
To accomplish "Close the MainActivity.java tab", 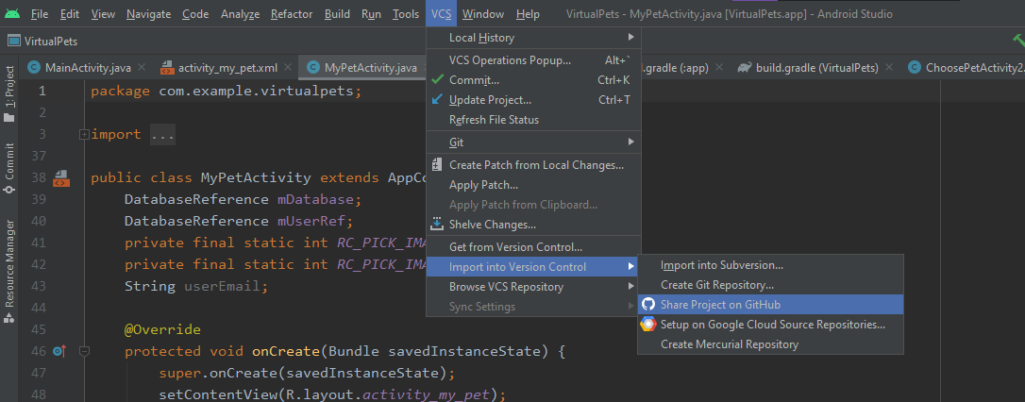I will pyautogui.click(x=142, y=68).
